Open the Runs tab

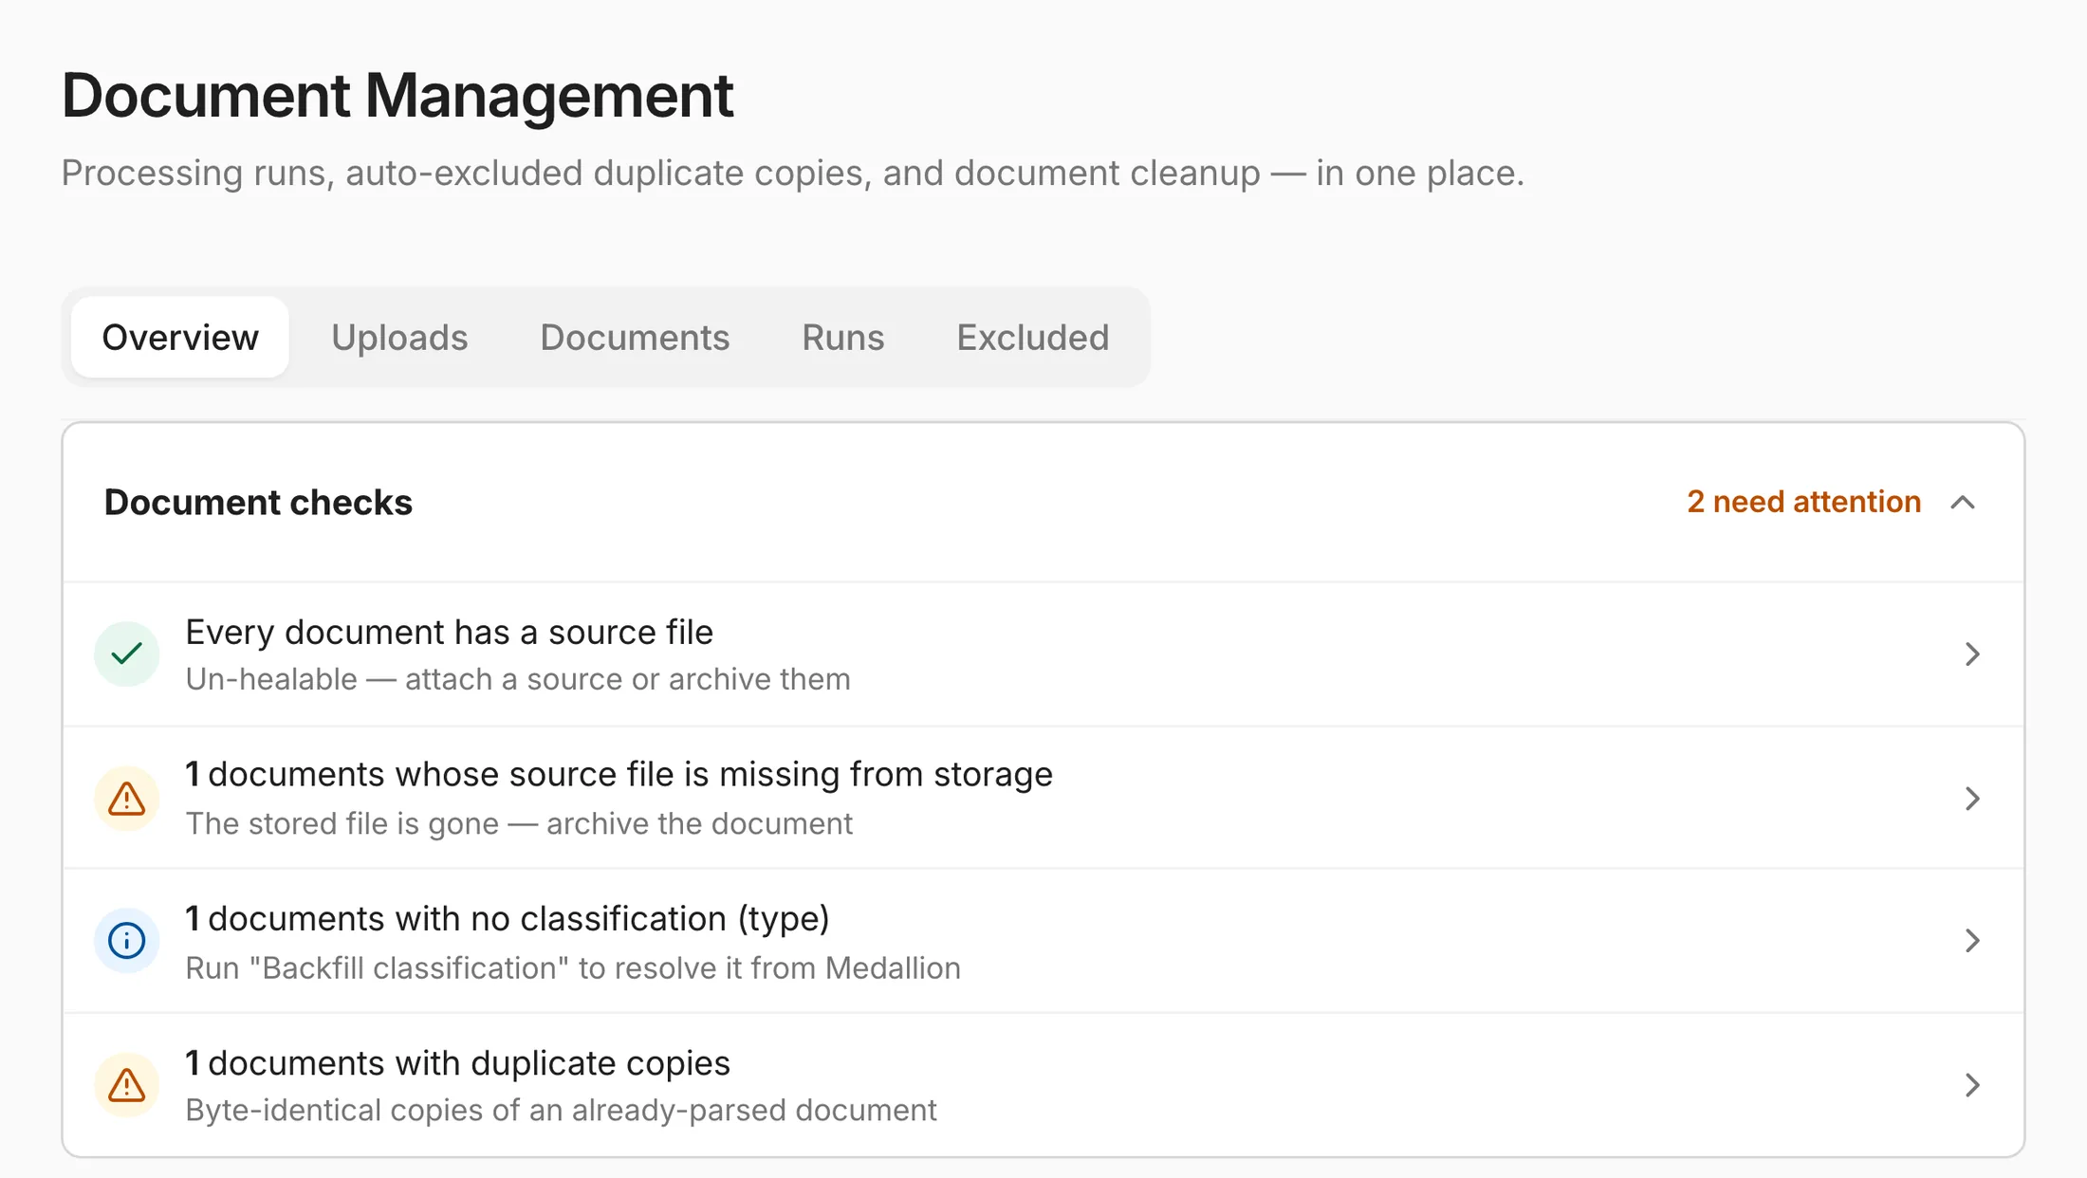click(842, 338)
